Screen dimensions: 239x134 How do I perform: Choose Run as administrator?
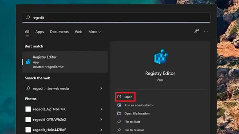[x=139, y=105]
